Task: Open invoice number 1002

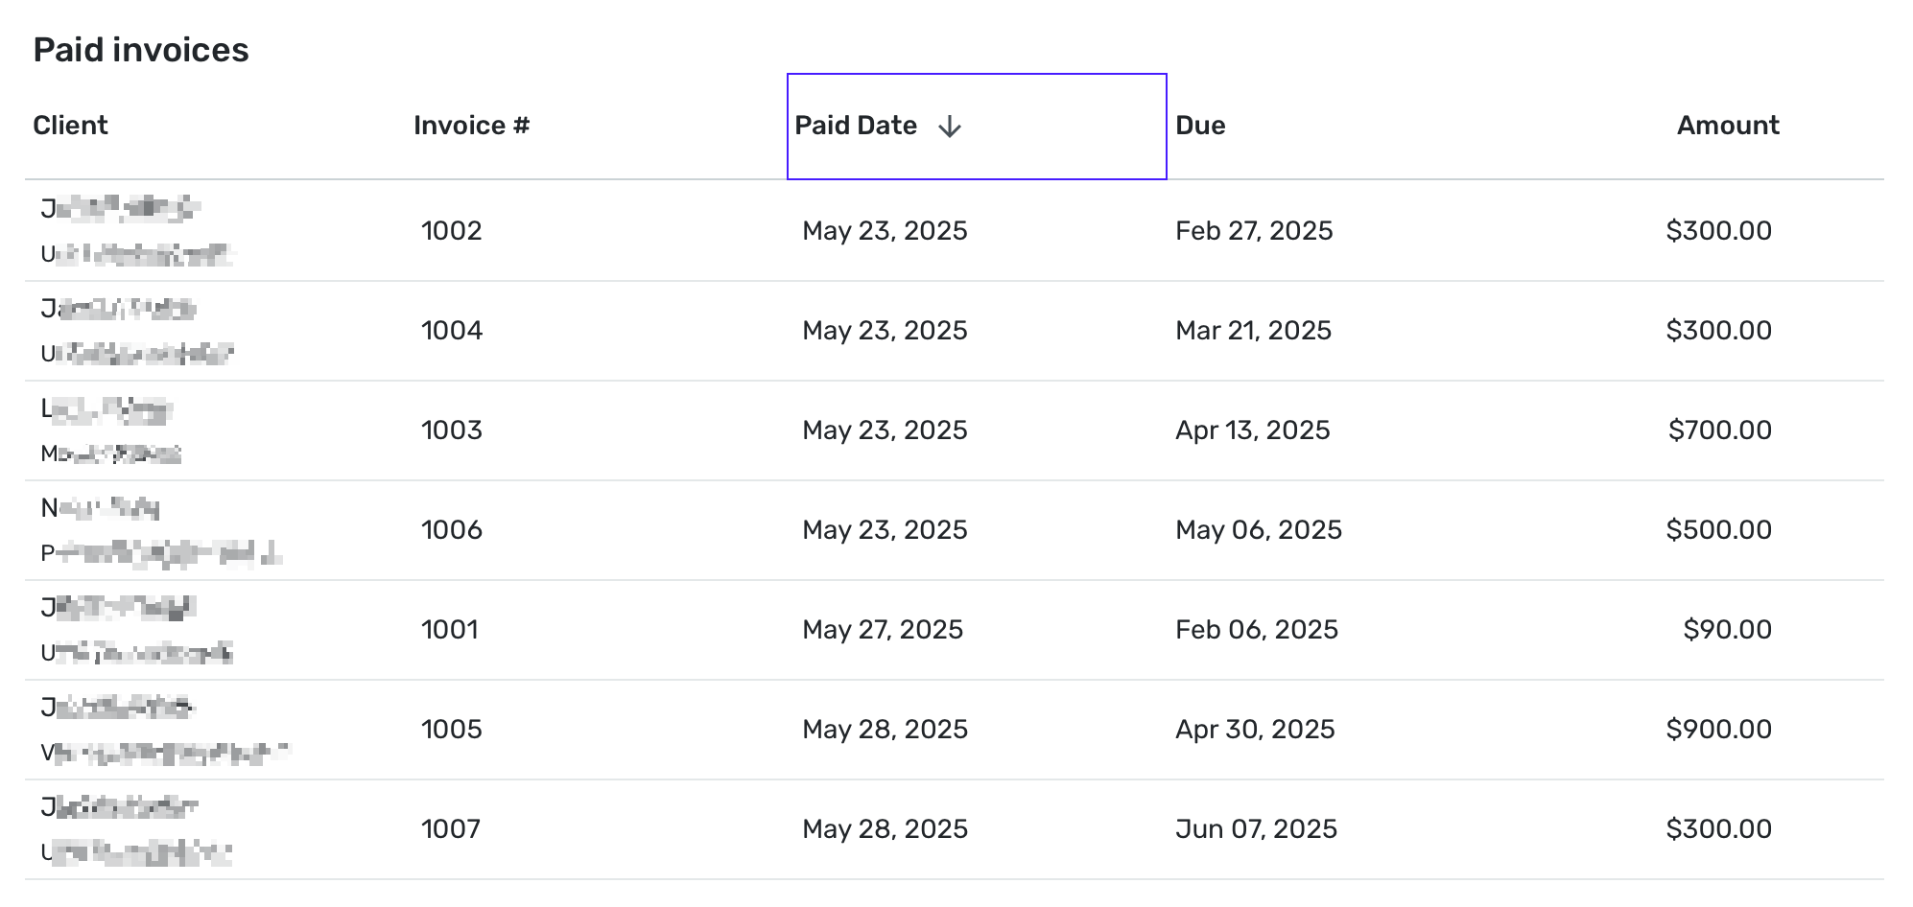Action: (451, 231)
